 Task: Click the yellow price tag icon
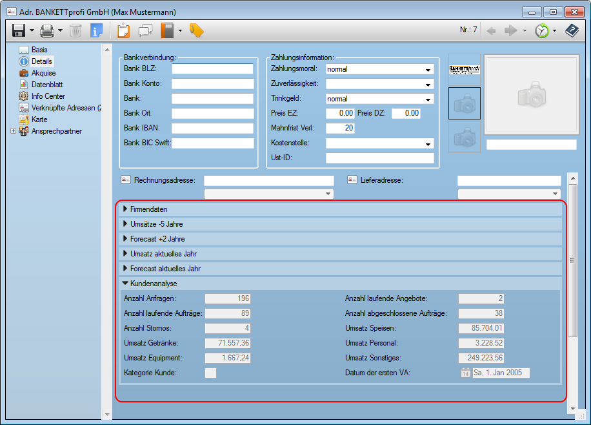click(196, 30)
